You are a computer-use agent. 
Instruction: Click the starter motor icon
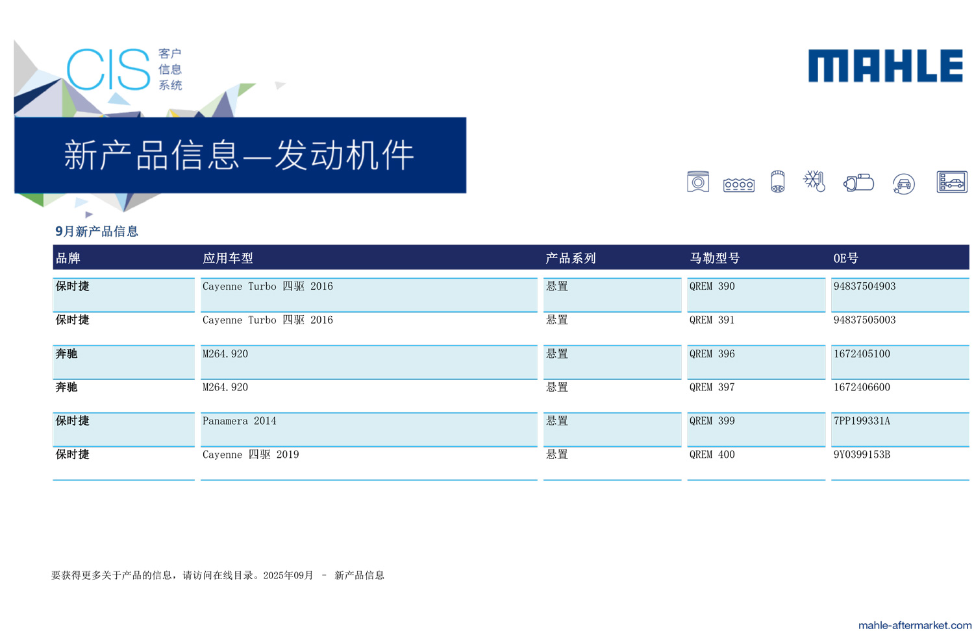(858, 183)
